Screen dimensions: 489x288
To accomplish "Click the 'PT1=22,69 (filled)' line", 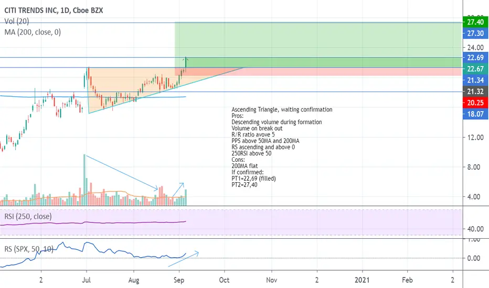I will click(x=253, y=179).
